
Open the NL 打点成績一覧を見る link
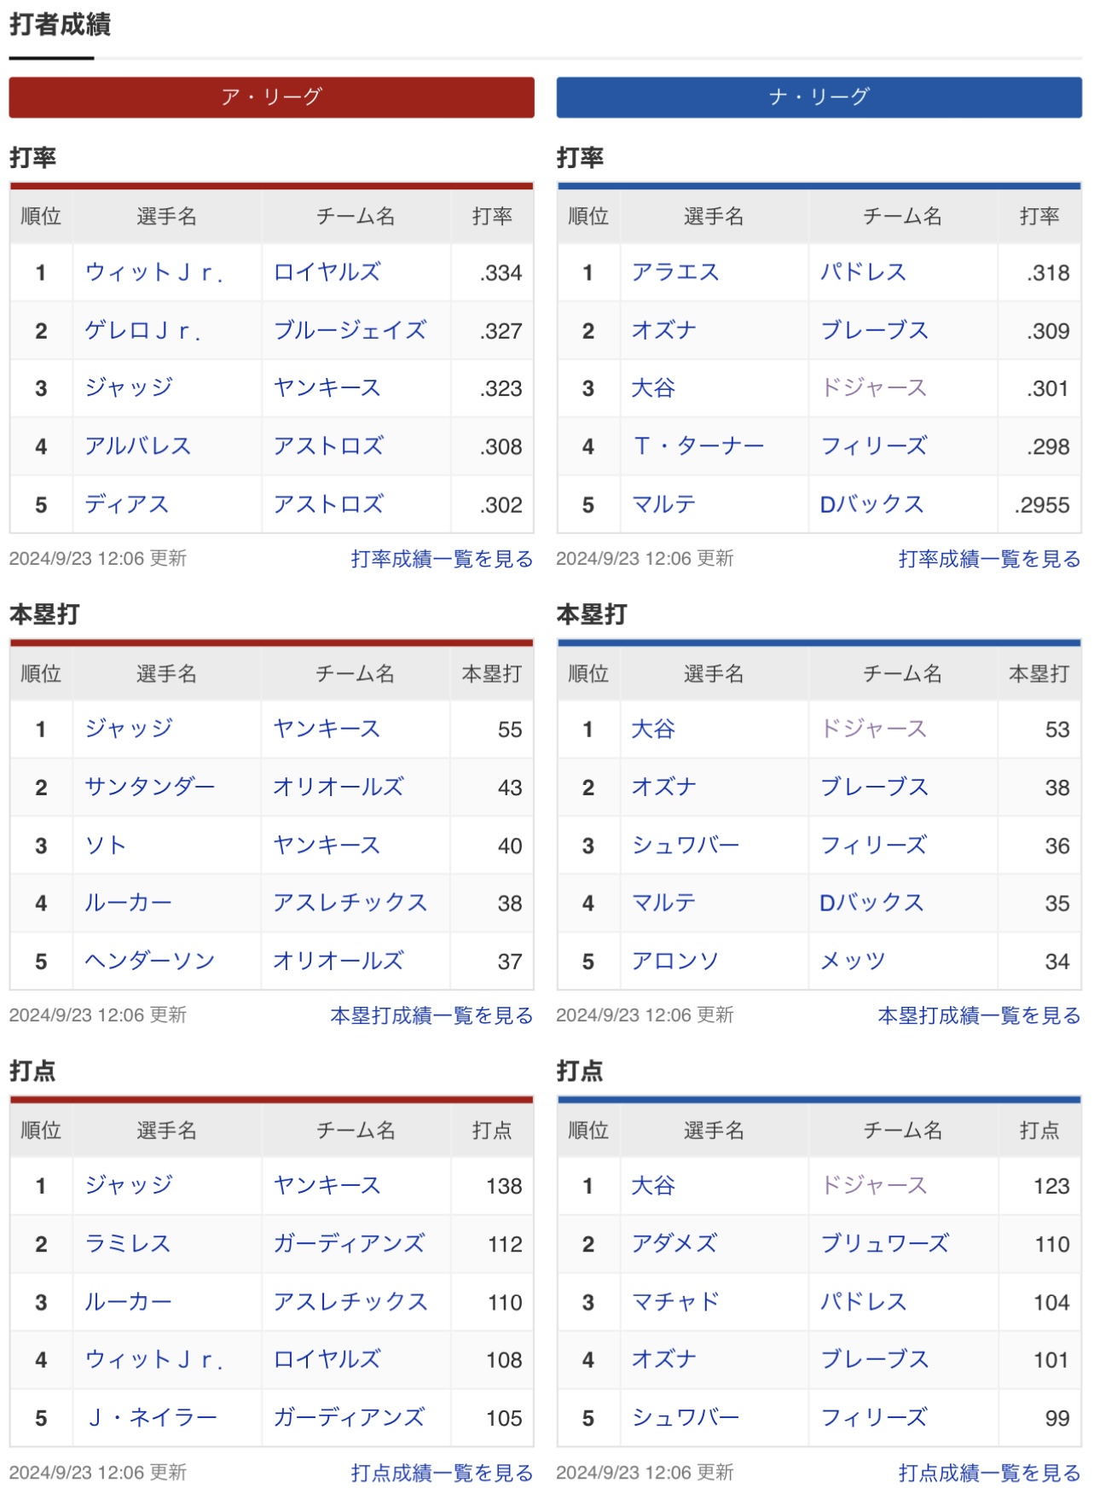989,1473
